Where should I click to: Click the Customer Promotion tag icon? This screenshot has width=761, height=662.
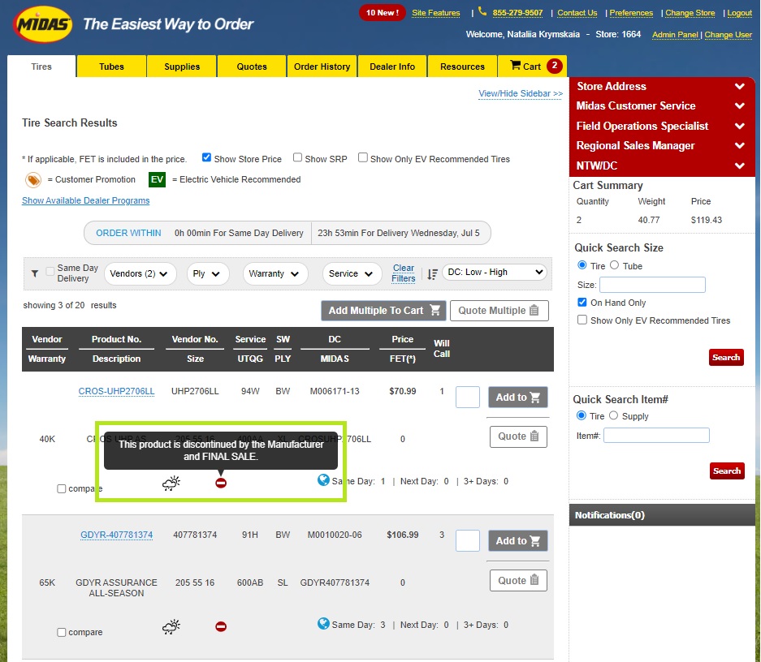click(x=33, y=180)
